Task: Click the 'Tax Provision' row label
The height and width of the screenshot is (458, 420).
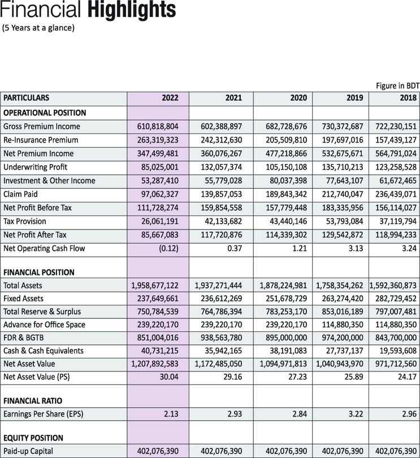Action: point(25,222)
